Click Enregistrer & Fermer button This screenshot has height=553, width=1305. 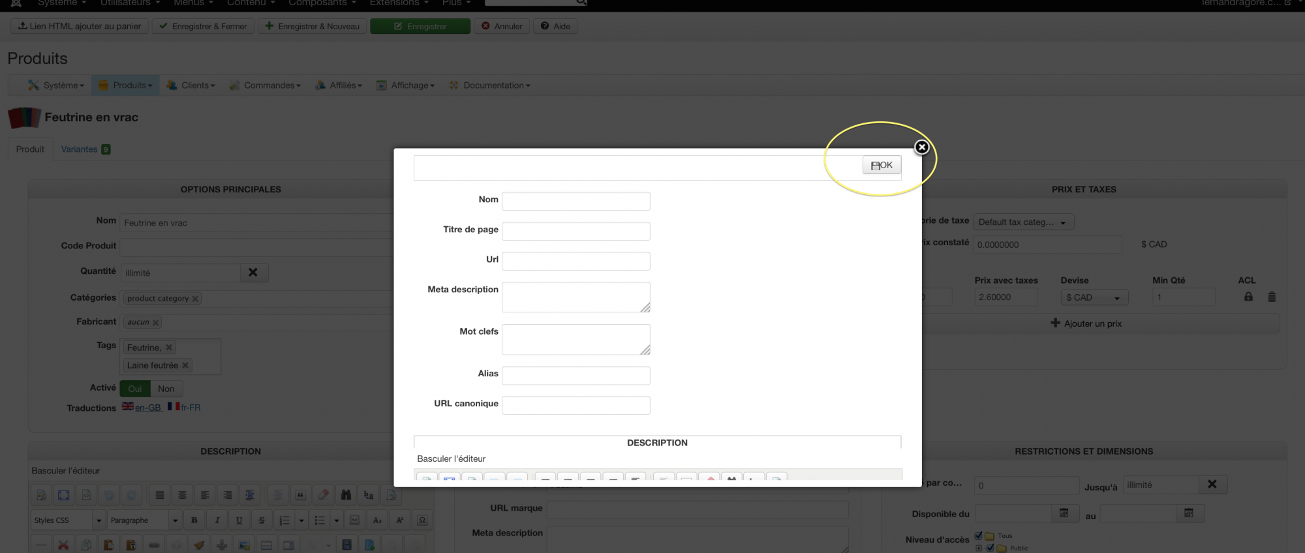[x=203, y=26]
